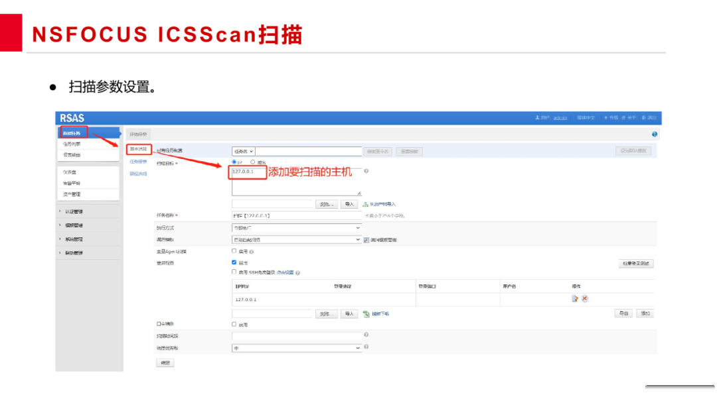
Task: Click the 导入 button beside template download
Action: [x=349, y=314]
